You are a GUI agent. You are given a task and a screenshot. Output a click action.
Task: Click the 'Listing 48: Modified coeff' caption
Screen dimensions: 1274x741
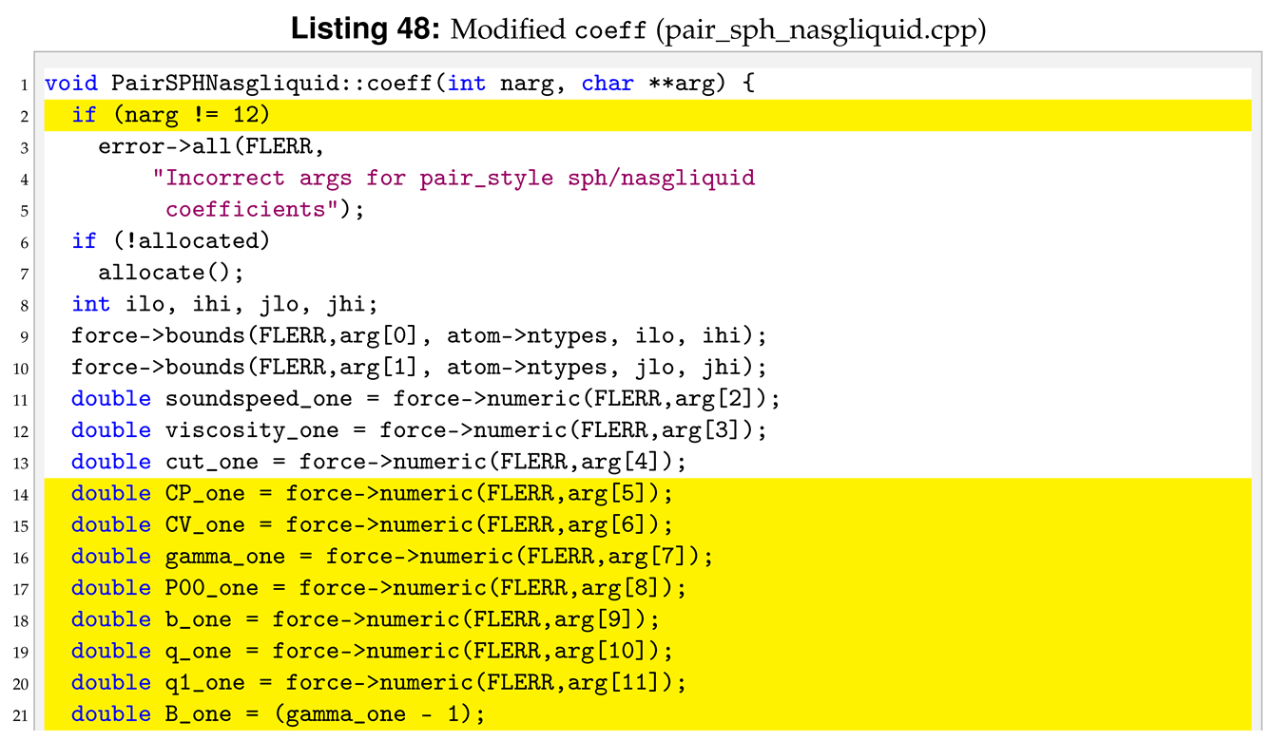pyautogui.click(x=638, y=28)
